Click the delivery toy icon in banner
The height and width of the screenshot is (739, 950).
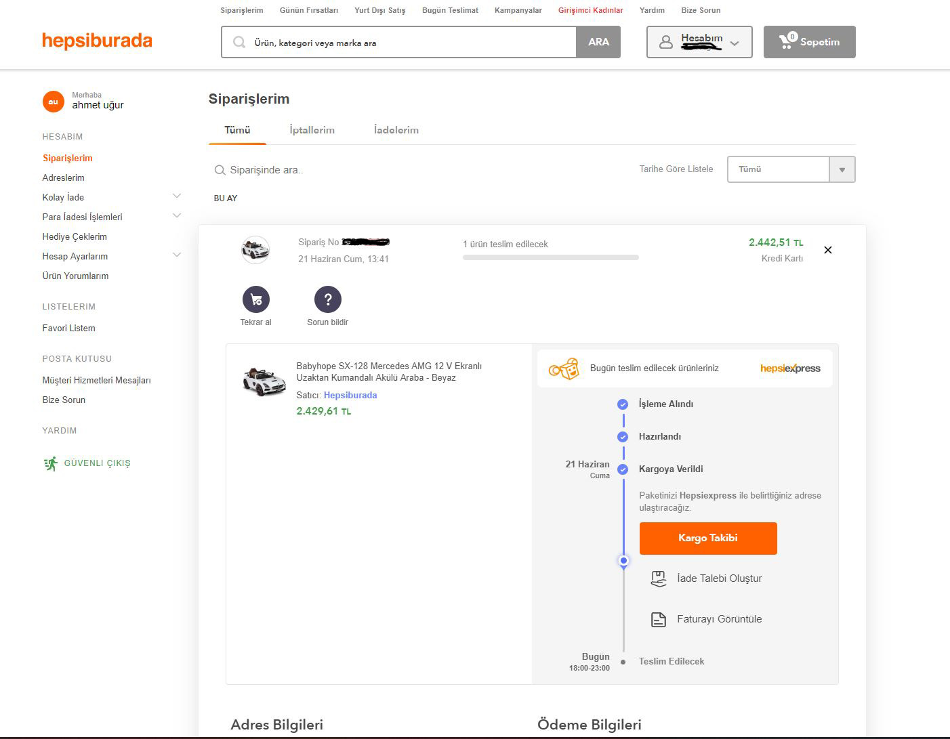(x=564, y=368)
